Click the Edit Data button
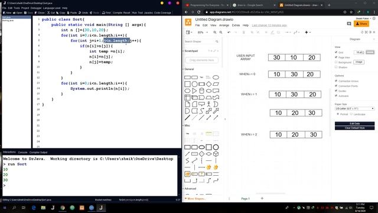Screen dimensions: 378x213 [x=354, y=124]
